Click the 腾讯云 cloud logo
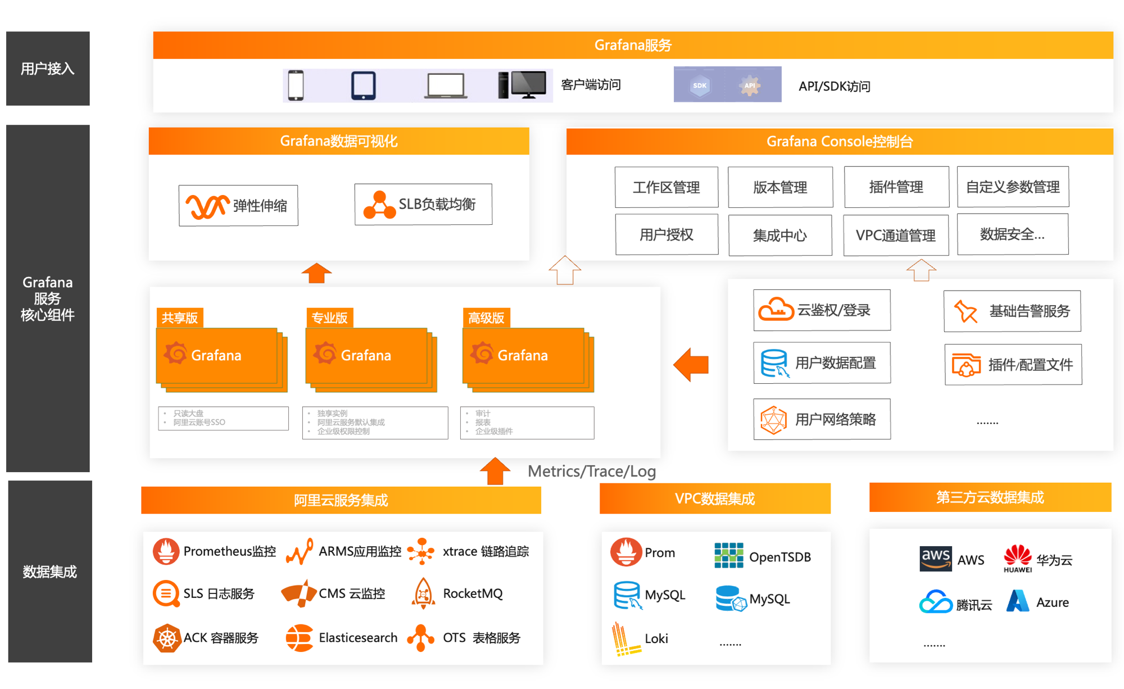The image size is (1124, 689). pos(936,602)
